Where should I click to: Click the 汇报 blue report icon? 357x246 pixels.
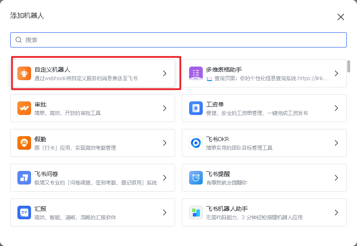click(x=24, y=212)
